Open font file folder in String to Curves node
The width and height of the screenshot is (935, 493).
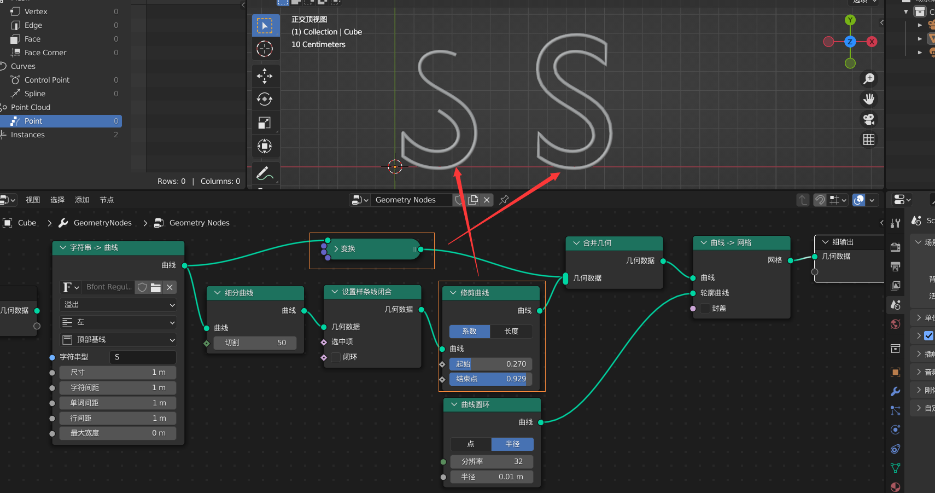pyautogui.click(x=156, y=287)
